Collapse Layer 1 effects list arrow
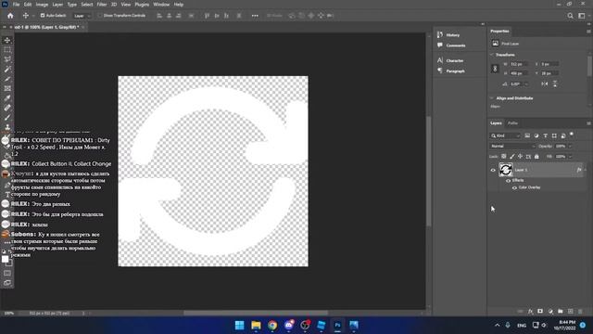593x334 pixels. [x=586, y=170]
